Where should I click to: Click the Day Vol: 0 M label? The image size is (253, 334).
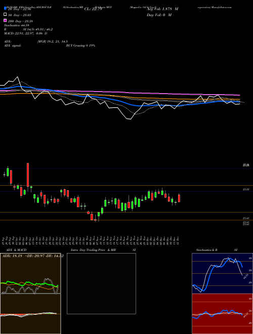159,15
